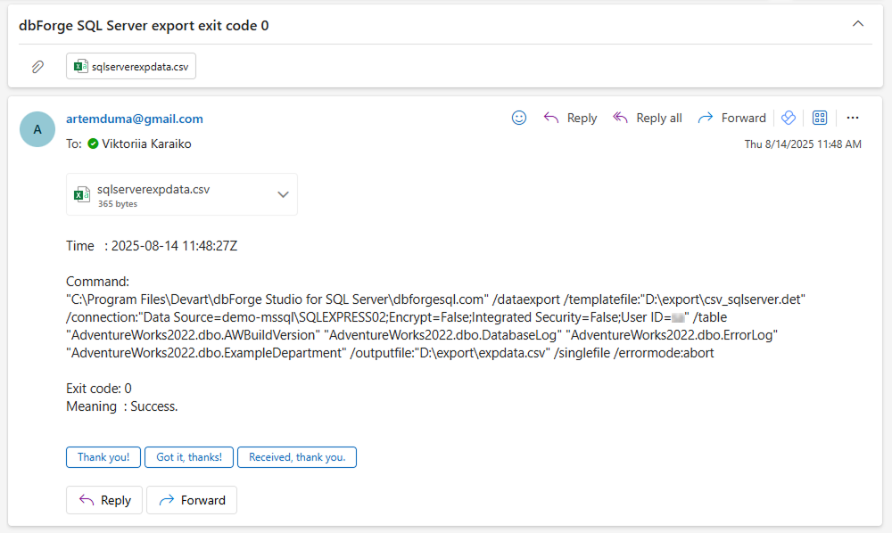Viewport: 892px width, 533px height.
Task: Click the sticker icon beside Forward
Action: tap(788, 117)
